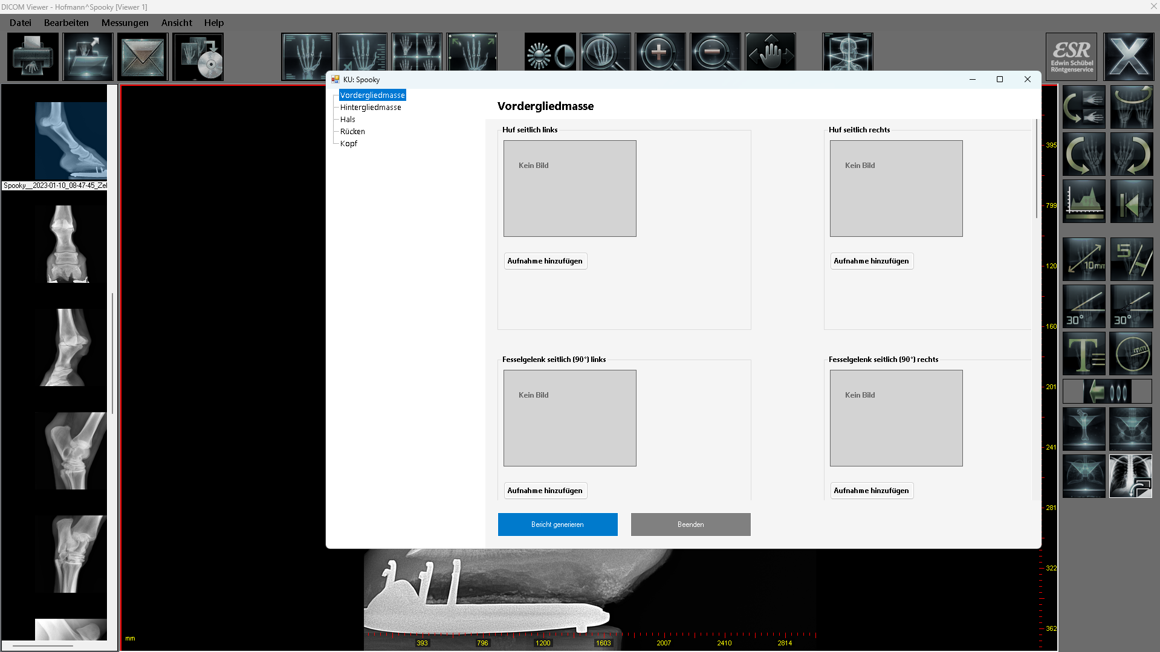
Task: Add image for Fesselgelenk seitlich rechts
Action: tap(872, 491)
